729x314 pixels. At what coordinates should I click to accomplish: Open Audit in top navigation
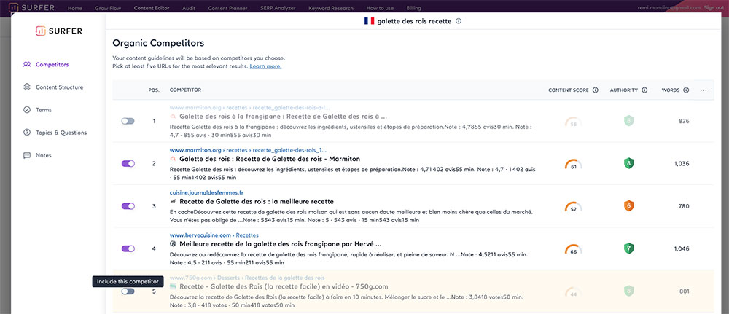pos(189,8)
